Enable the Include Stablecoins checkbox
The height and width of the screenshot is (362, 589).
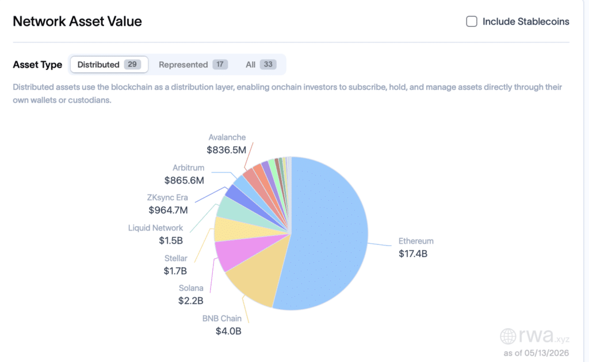pos(472,21)
